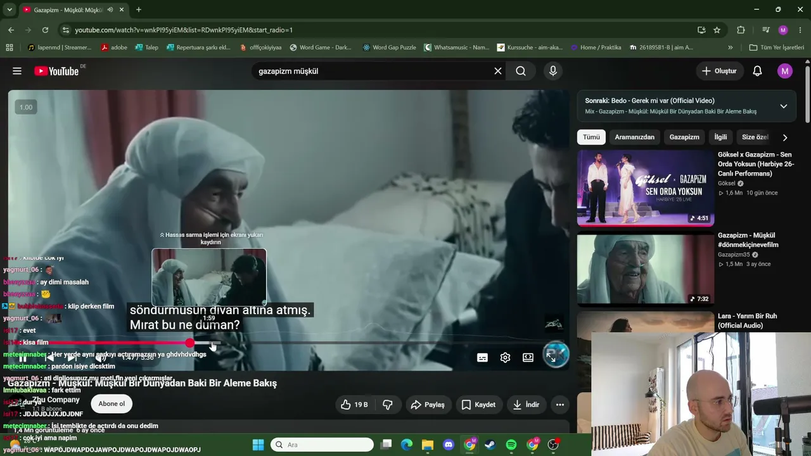Select the Gazapizm filter chip

tap(684, 137)
